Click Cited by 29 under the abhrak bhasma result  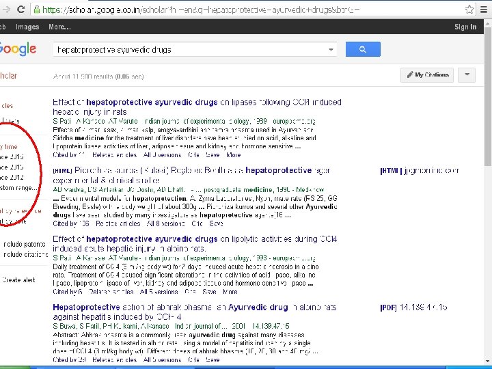click(x=69, y=360)
